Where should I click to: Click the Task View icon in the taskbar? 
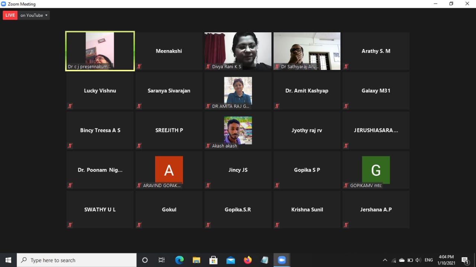coord(162,260)
